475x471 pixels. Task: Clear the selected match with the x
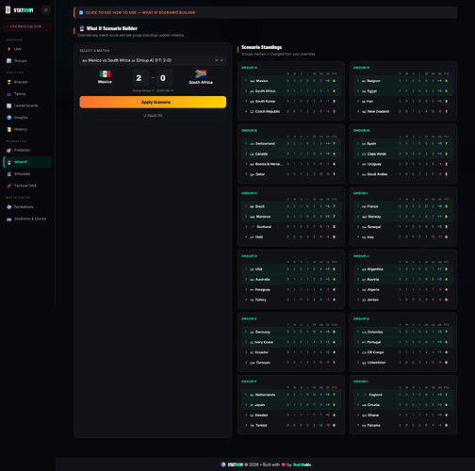(216, 60)
